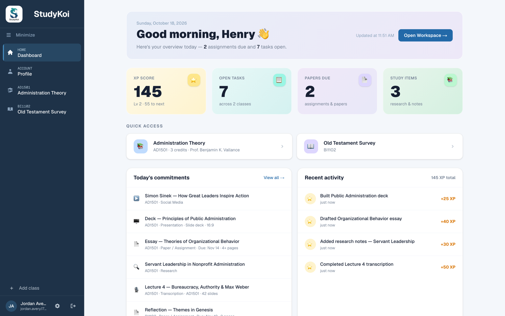Click the JA user avatar
The height and width of the screenshot is (316, 505).
point(11,306)
